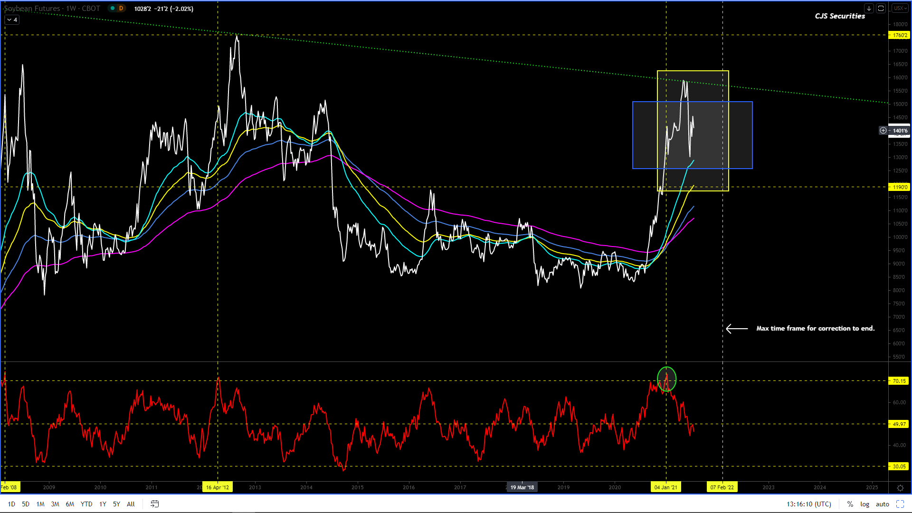The image size is (912, 513).
Task: Click the green market status dot
Action: pyautogui.click(x=113, y=9)
